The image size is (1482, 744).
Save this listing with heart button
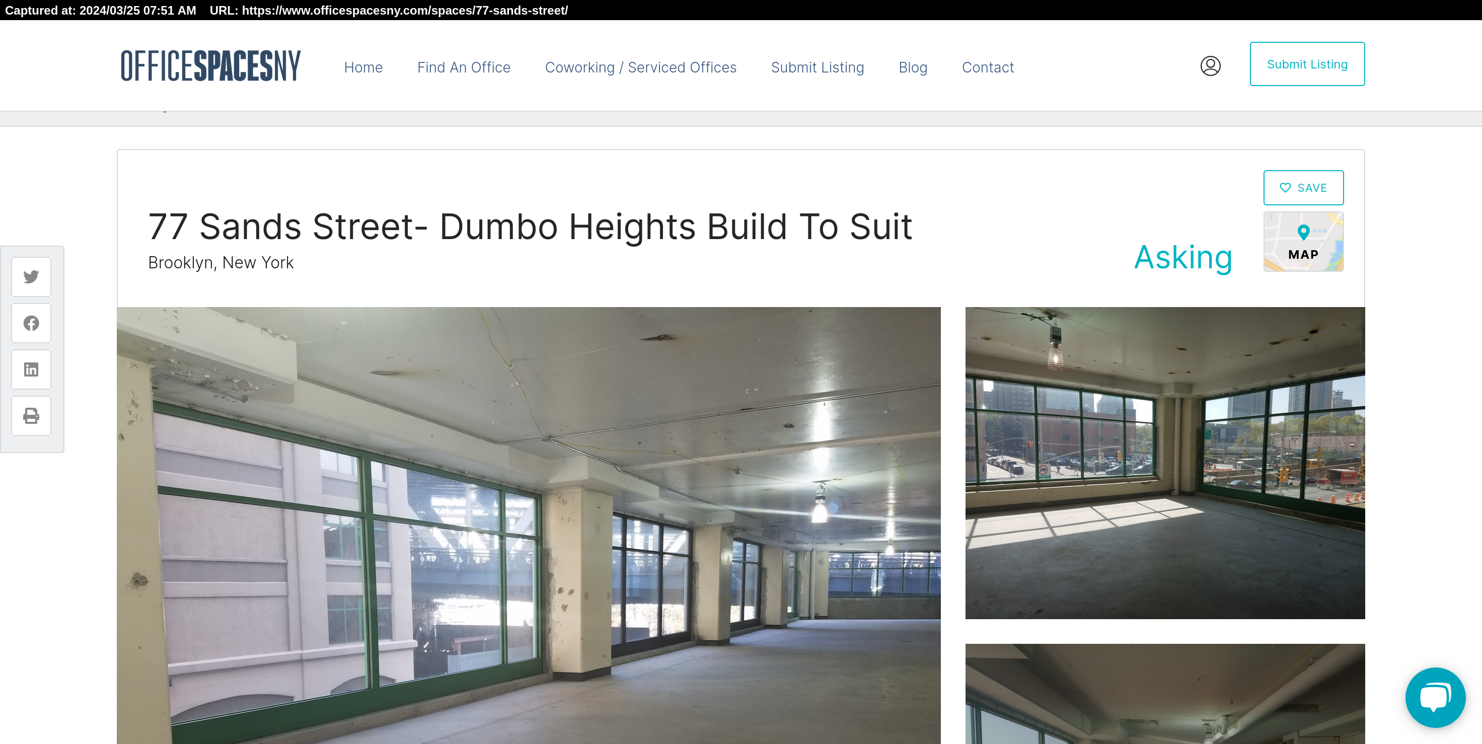point(1303,188)
